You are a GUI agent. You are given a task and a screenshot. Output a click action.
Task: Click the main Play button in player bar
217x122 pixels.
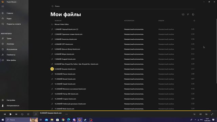pos(11,114)
